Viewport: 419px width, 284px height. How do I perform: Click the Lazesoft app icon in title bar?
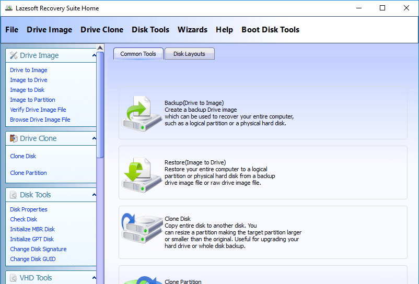[9, 8]
